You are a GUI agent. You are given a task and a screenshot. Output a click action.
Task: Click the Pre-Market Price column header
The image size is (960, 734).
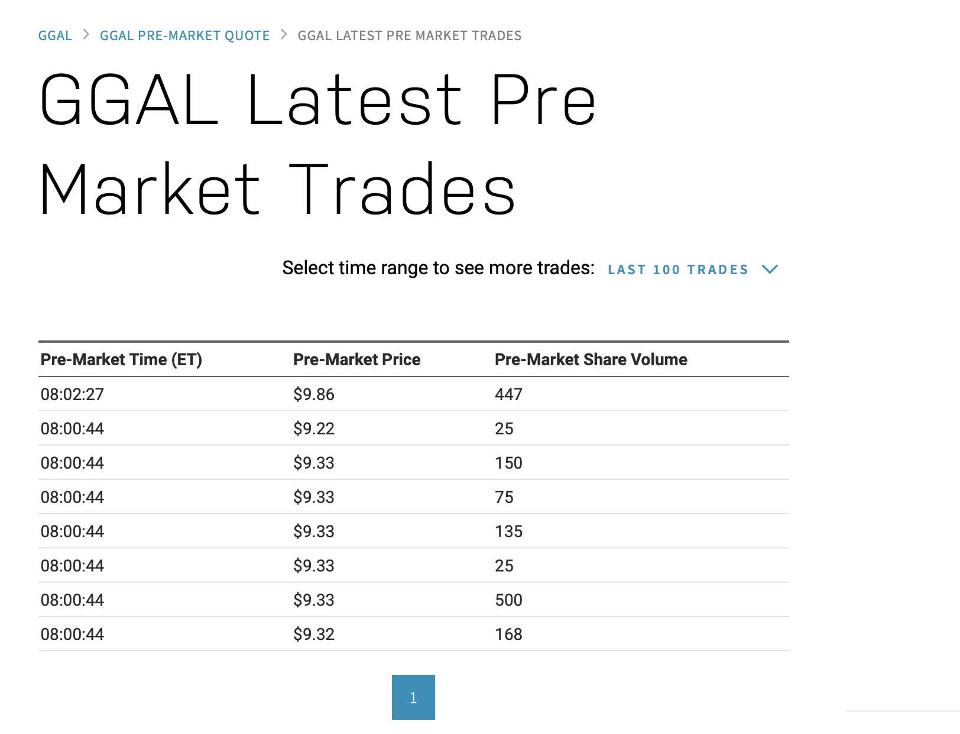(356, 359)
